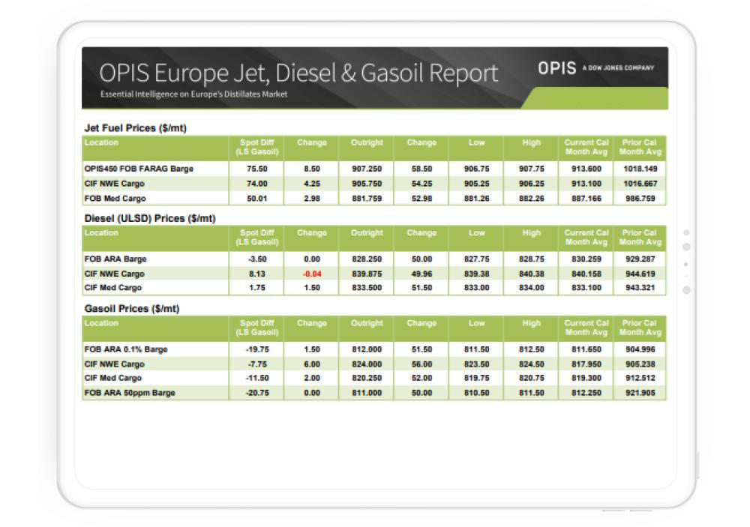Screen dimensions: 750x527
Task: Click the spot diff value '8.13'
Action: (x=256, y=274)
